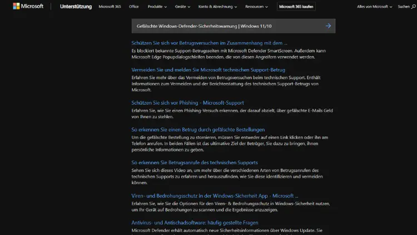The width and height of the screenshot is (417, 235).
Task: Click the Microsoft logo
Action: point(28,6)
